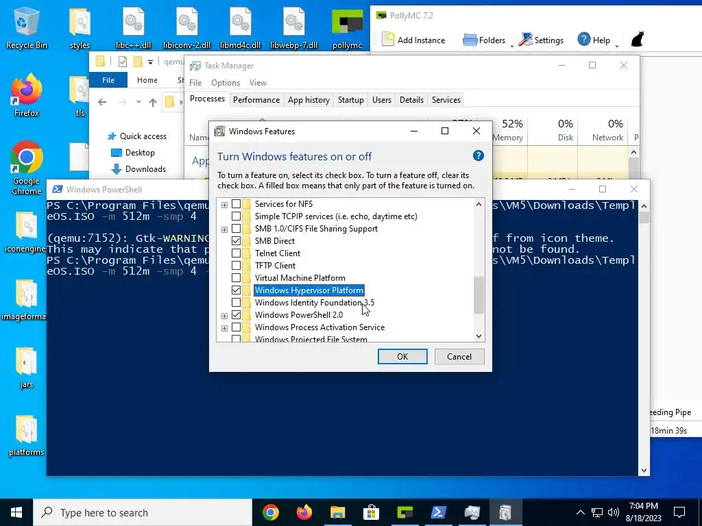Uncheck SMB Direct checkbox
The image size is (702, 526).
pos(236,240)
